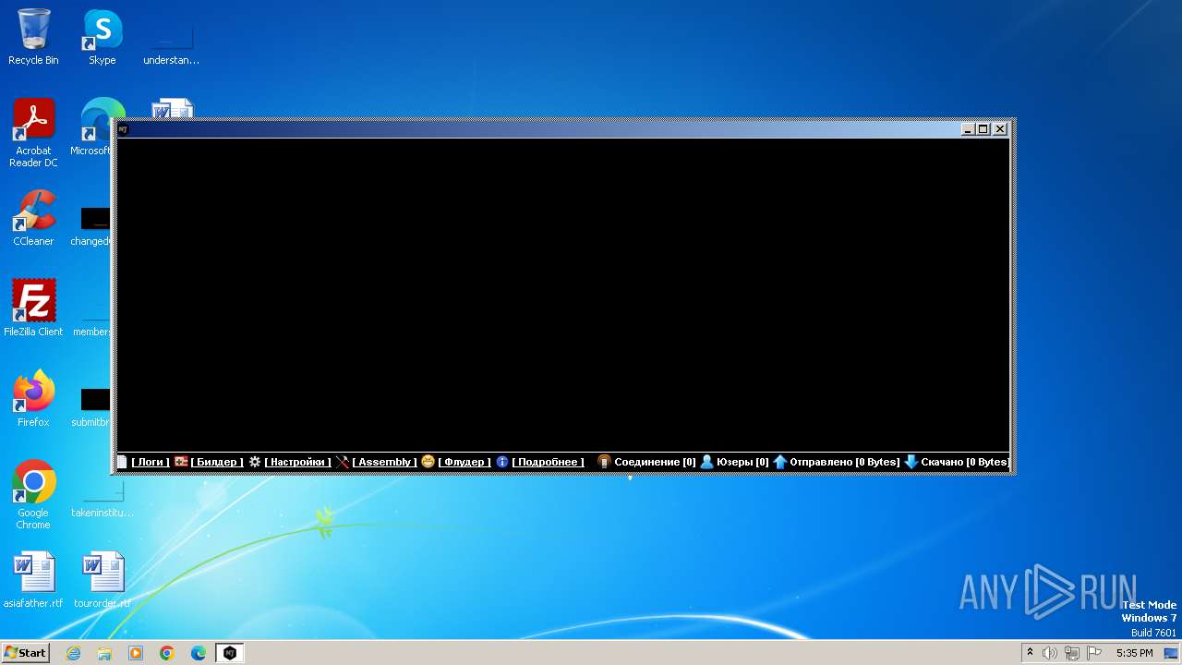Image resolution: width=1182 pixels, height=665 pixels.
Task: Select the FileZilla Client desktop icon
Action: [33, 308]
